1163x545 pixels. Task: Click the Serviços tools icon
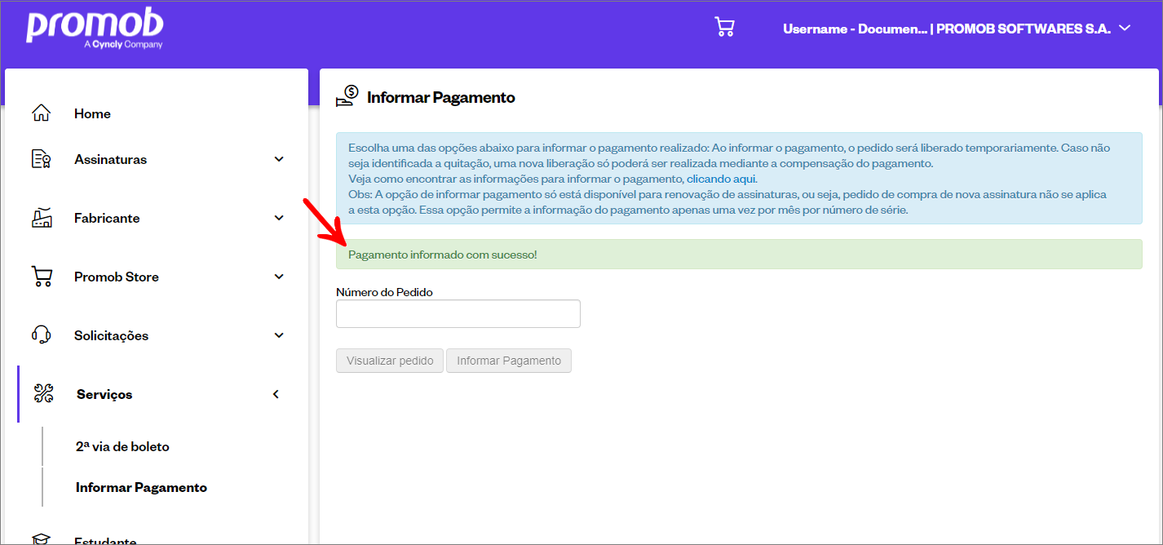43,394
